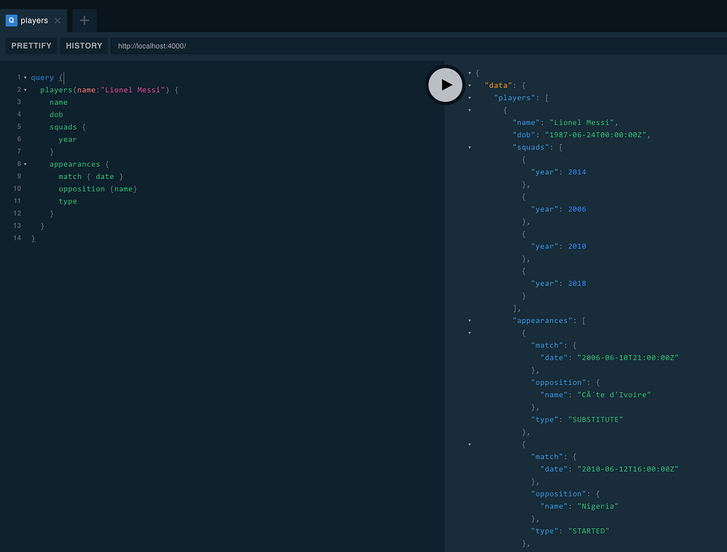Collapse the root response object arrow
Viewport: 727px width, 552px height.
[470, 73]
